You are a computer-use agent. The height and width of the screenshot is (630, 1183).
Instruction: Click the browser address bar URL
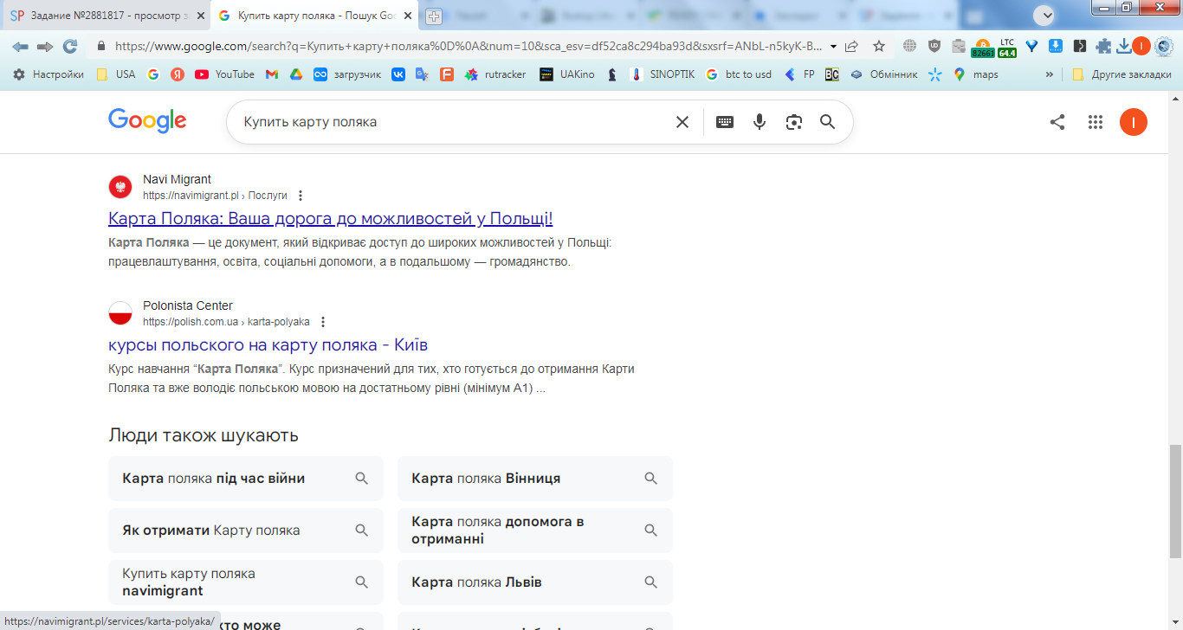[468, 47]
